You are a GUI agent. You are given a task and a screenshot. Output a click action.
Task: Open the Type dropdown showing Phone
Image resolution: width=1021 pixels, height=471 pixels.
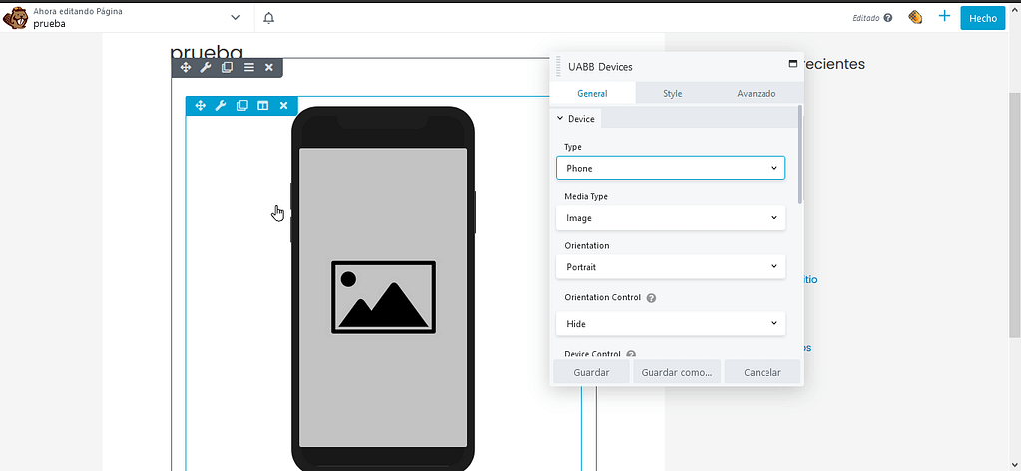point(671,168)
